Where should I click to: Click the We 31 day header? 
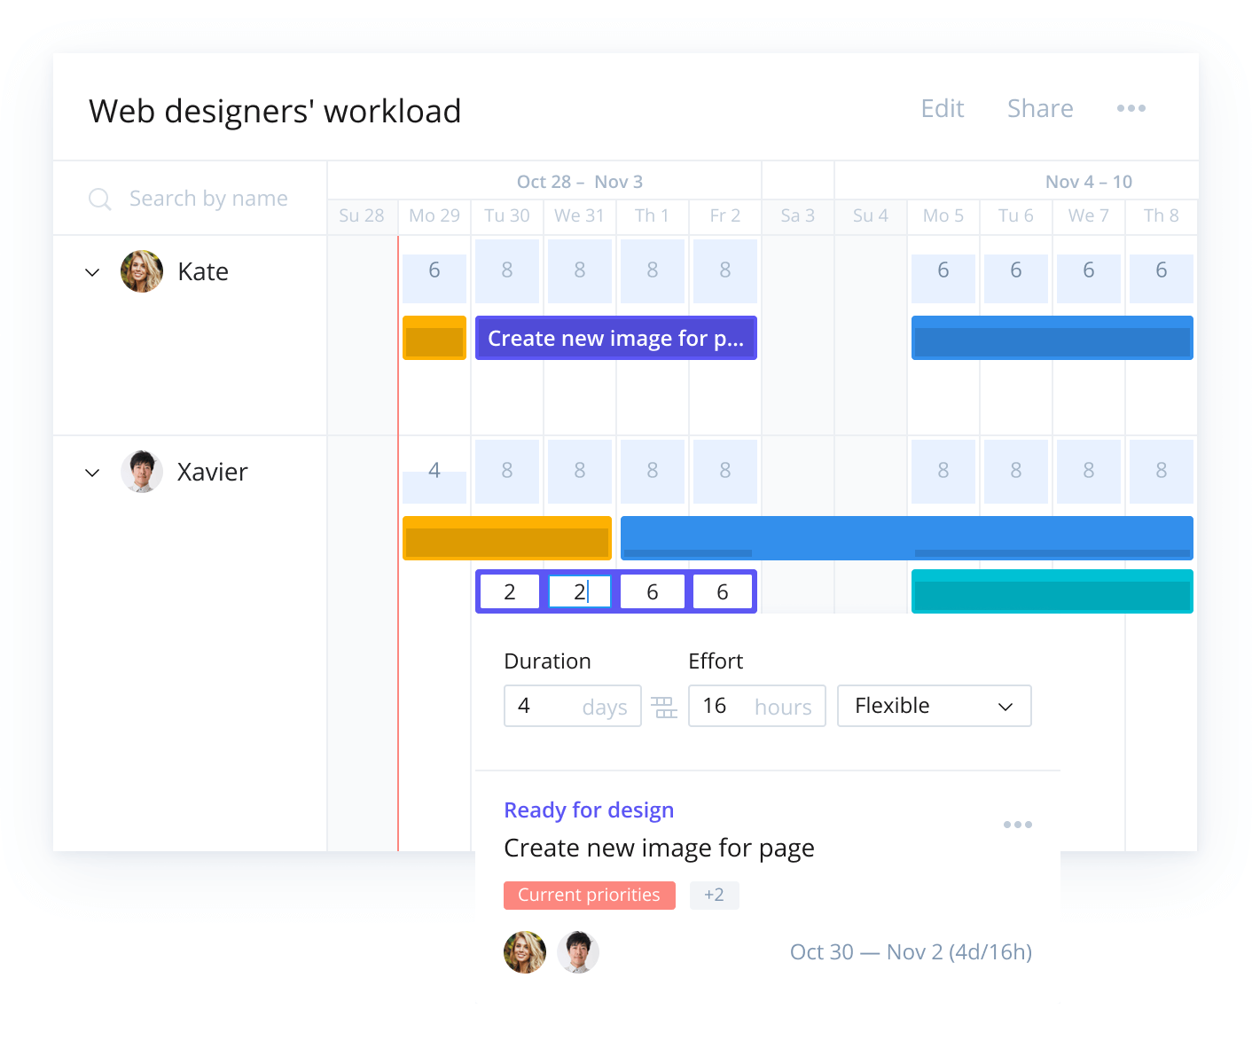click(580, 215)
